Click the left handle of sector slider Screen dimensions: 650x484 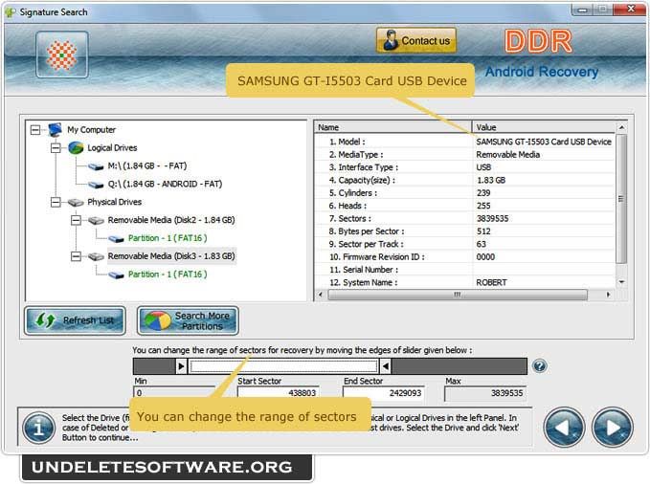pos(181,366)
